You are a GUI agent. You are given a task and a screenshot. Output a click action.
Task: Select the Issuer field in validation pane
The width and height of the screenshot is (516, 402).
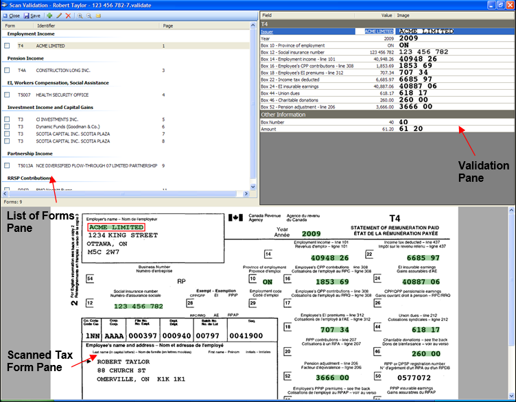[x=268, y=32]
